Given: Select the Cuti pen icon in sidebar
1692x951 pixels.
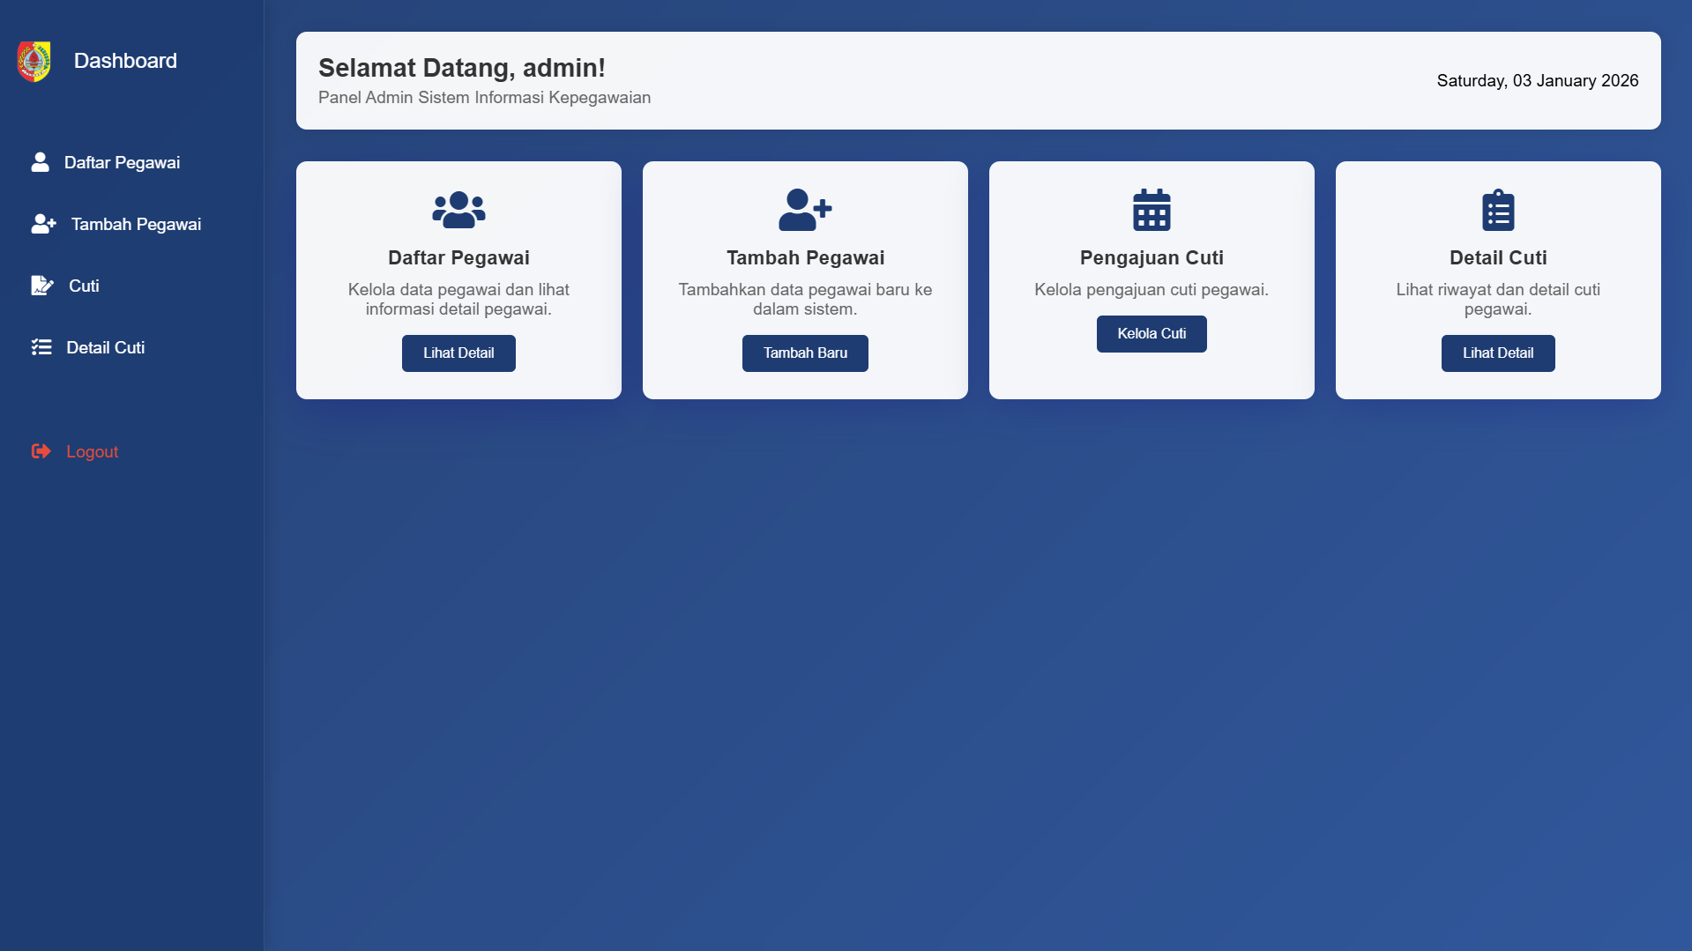Looking at the screenshot, I should pyautogui.click(x=41, y=286).
